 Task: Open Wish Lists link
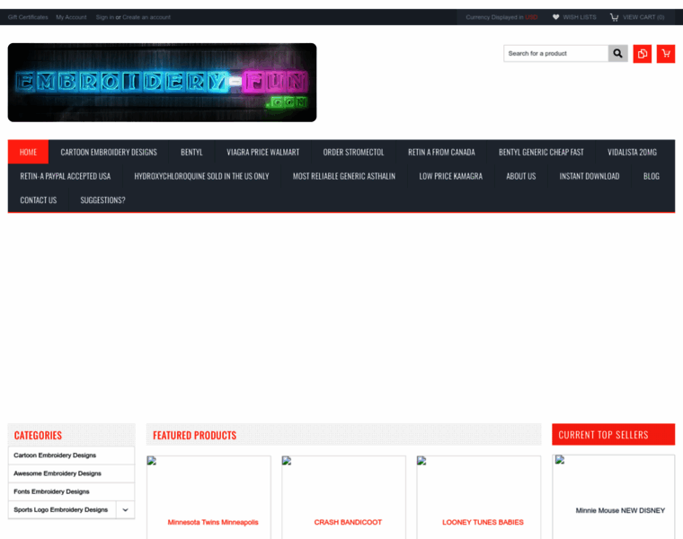(x=580, y=17)
